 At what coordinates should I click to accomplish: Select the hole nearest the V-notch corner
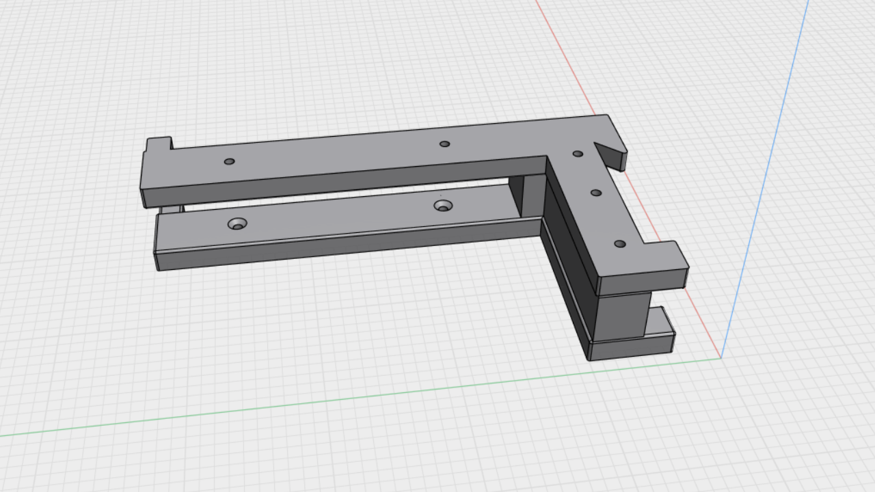coord(578,154)
